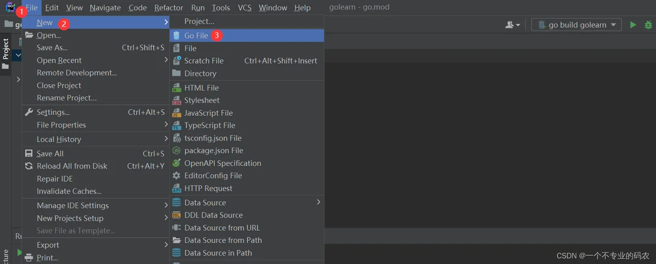Open the Edit menu

point(52,8)
